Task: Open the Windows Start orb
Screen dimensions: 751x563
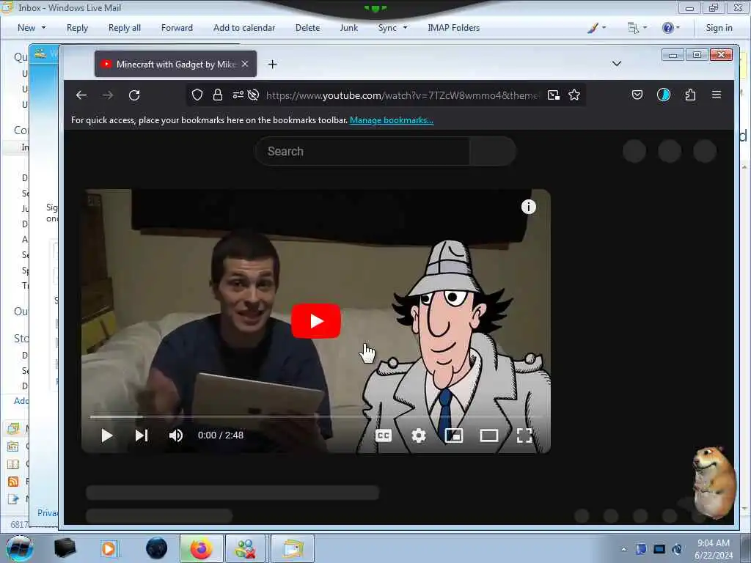Action: point(20,548)
